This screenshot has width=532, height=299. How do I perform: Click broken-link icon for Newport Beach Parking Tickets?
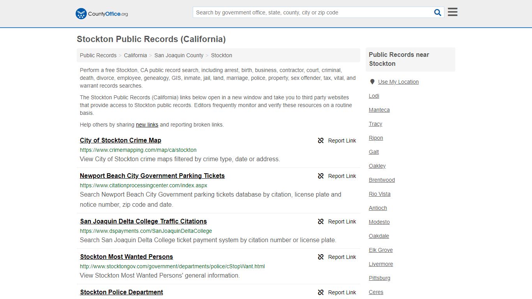(321, 176)
